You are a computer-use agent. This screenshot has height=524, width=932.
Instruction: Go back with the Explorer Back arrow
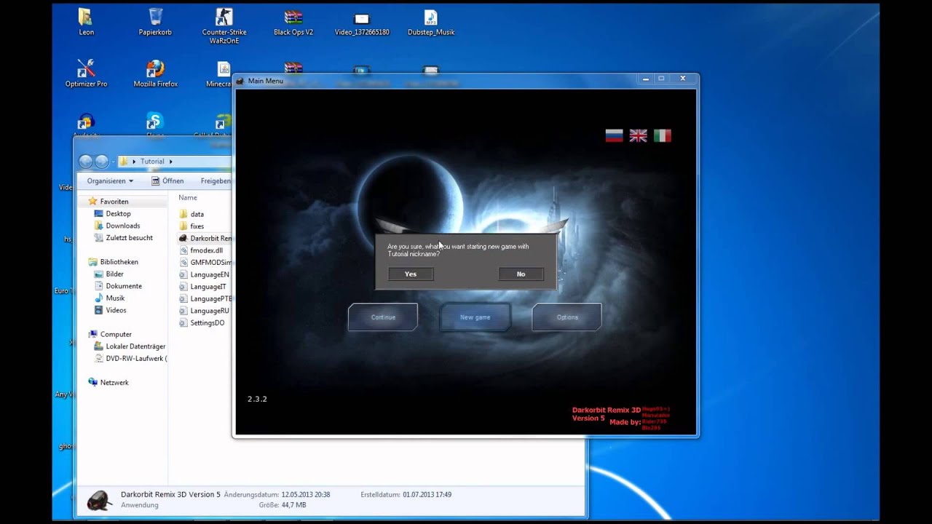coord(86,162)
